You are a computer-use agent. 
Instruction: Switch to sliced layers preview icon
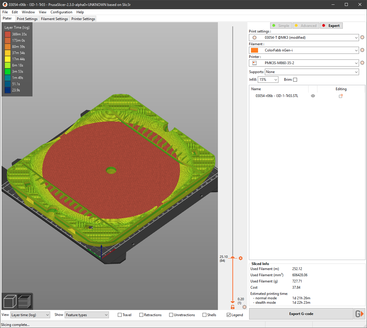tap(25, 301)
